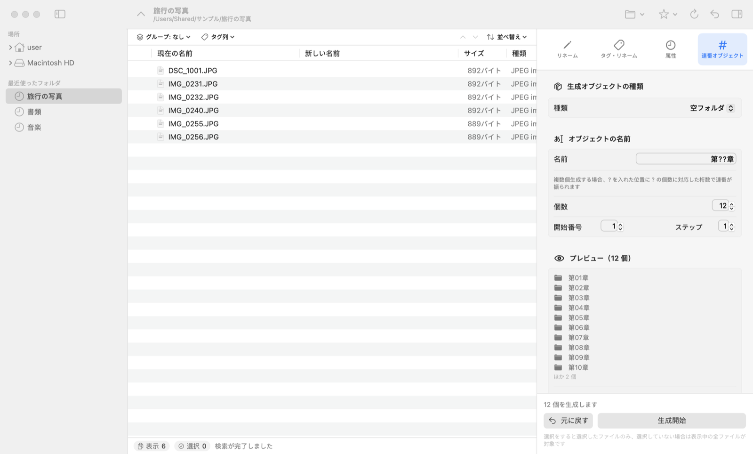Click the 開始番号 stepper arrows

620,227
